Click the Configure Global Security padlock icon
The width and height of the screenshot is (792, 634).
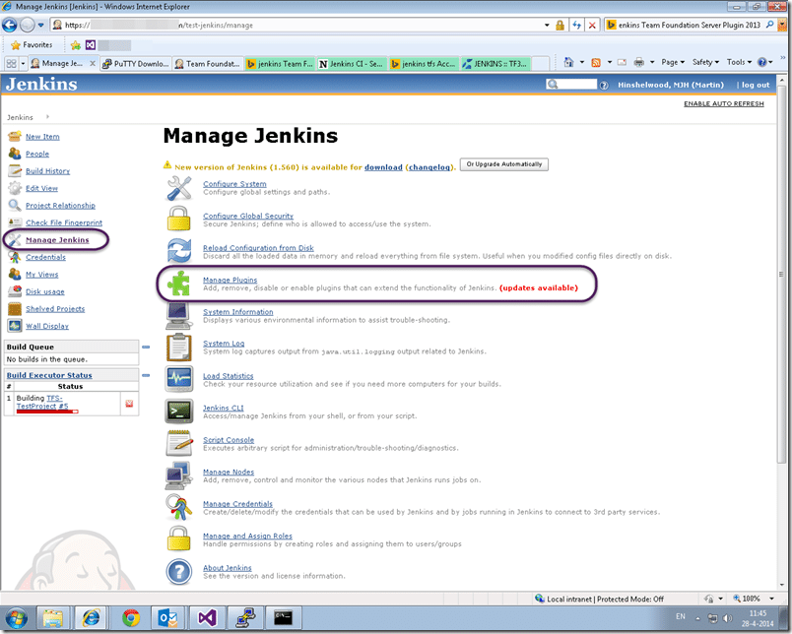pyautogui.click(x=179, y=220)
